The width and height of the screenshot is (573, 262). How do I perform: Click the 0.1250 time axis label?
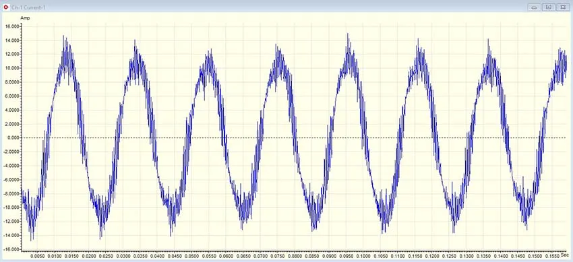[x=450, y=257]
